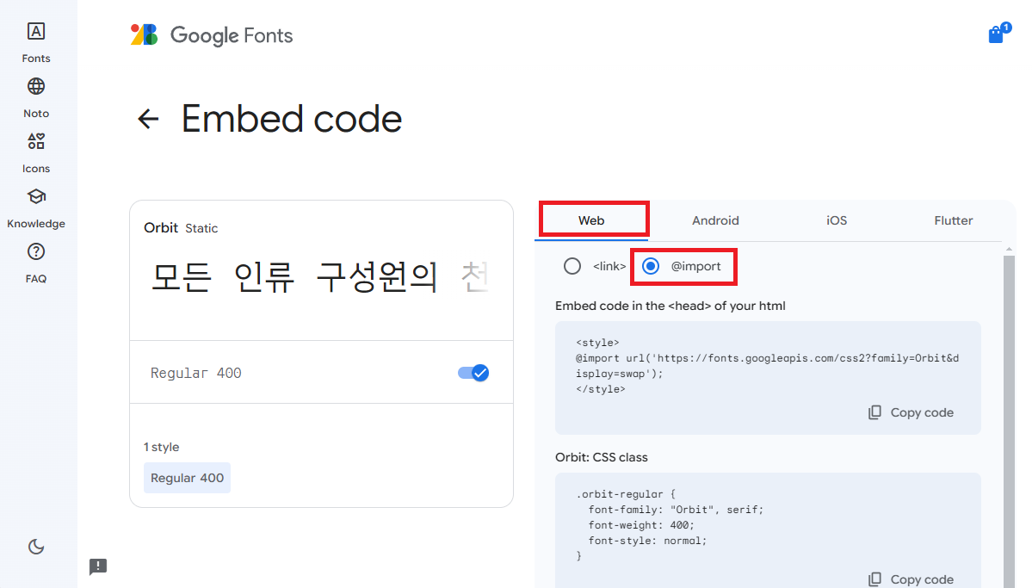This screenshot has height=588, width=1032.
Task: Click the '1 style' label
Action: pos(161,447)
